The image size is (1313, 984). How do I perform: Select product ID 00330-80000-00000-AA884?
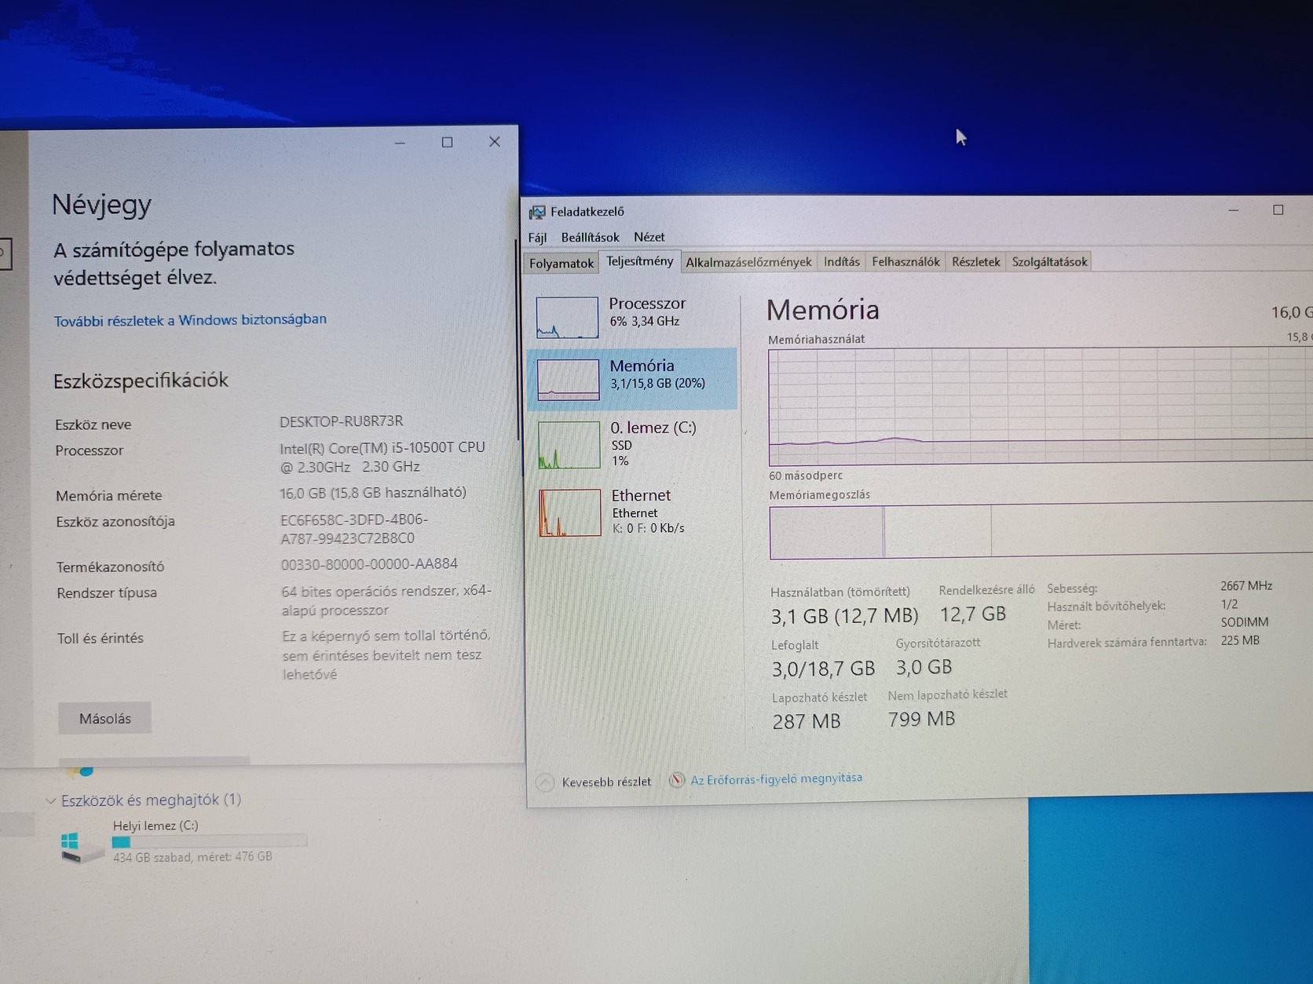click(369, 564)
